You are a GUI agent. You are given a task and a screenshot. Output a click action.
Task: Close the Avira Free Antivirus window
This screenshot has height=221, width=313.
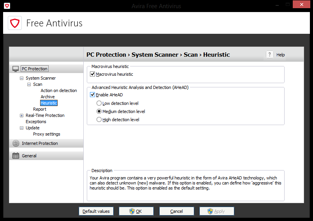click(x=301, y=4)
